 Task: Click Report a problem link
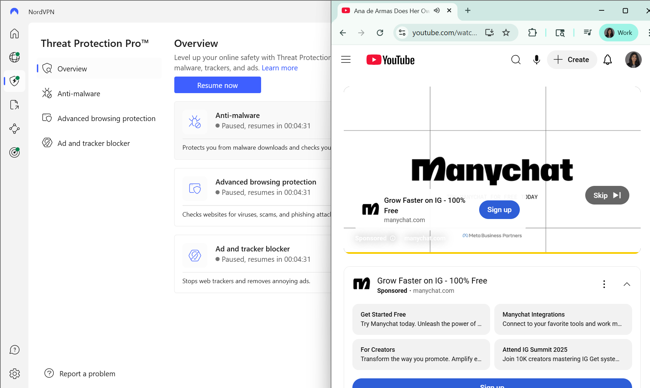tap(80, 374)
